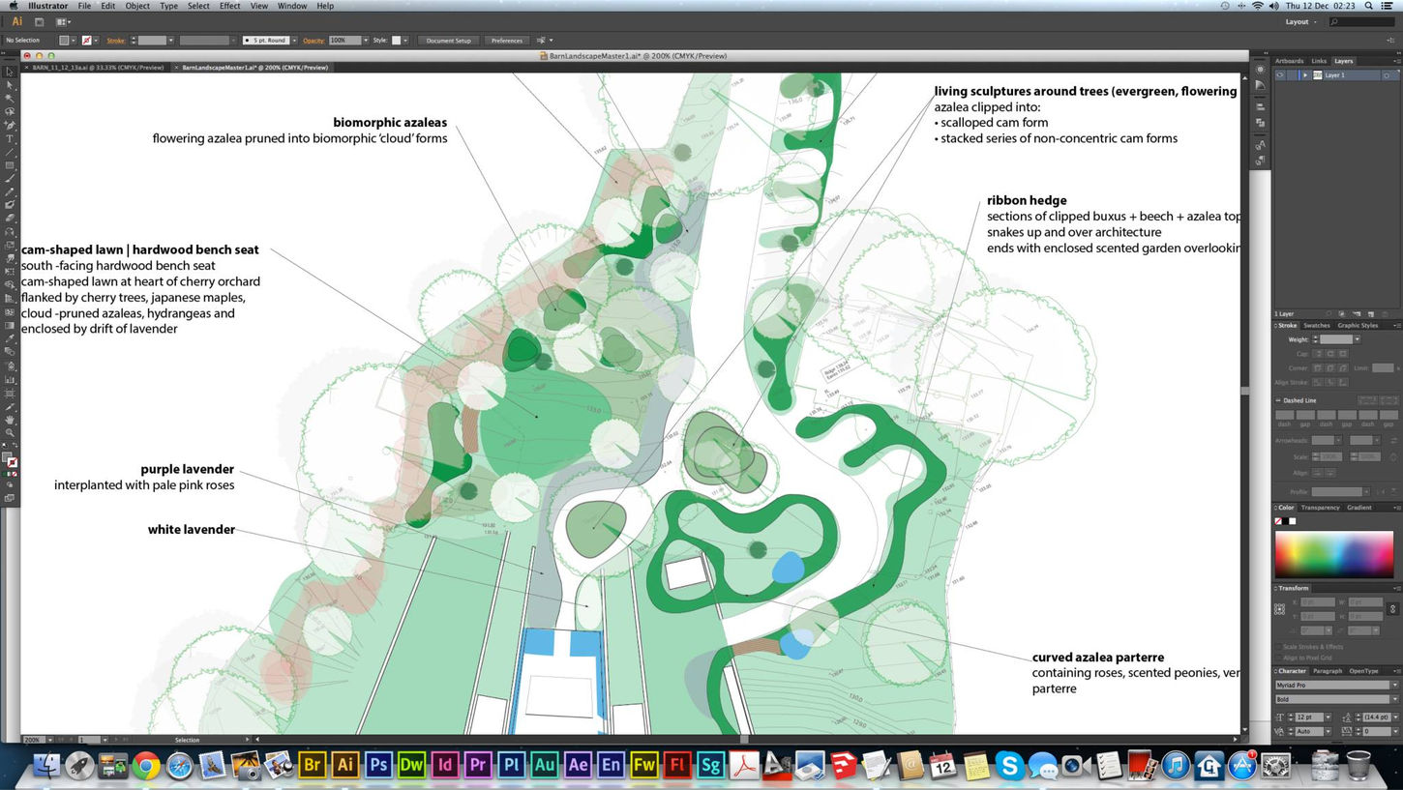
Task: Select the Type tool
Action: click(10, 137)
